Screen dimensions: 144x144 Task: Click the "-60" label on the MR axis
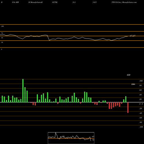[x=141, y=118]
